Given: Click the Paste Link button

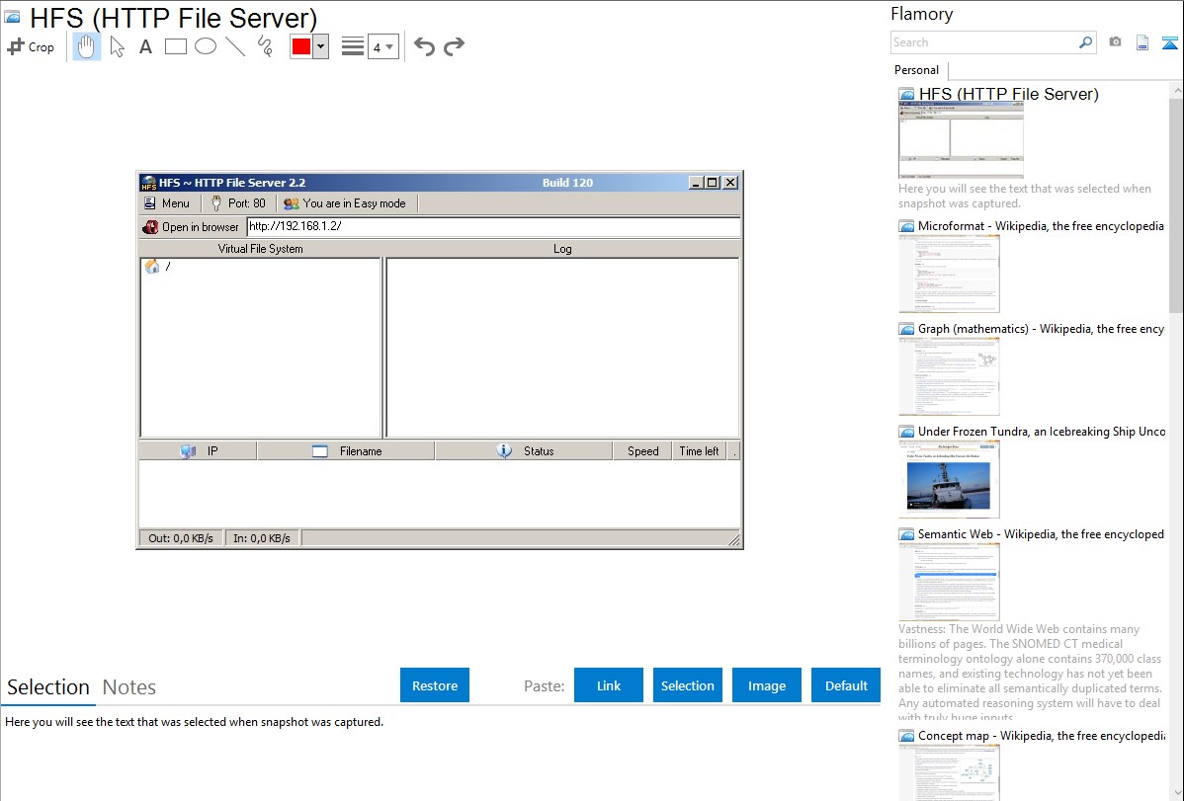Looking at the screenshot, I should tap(609, 685).
